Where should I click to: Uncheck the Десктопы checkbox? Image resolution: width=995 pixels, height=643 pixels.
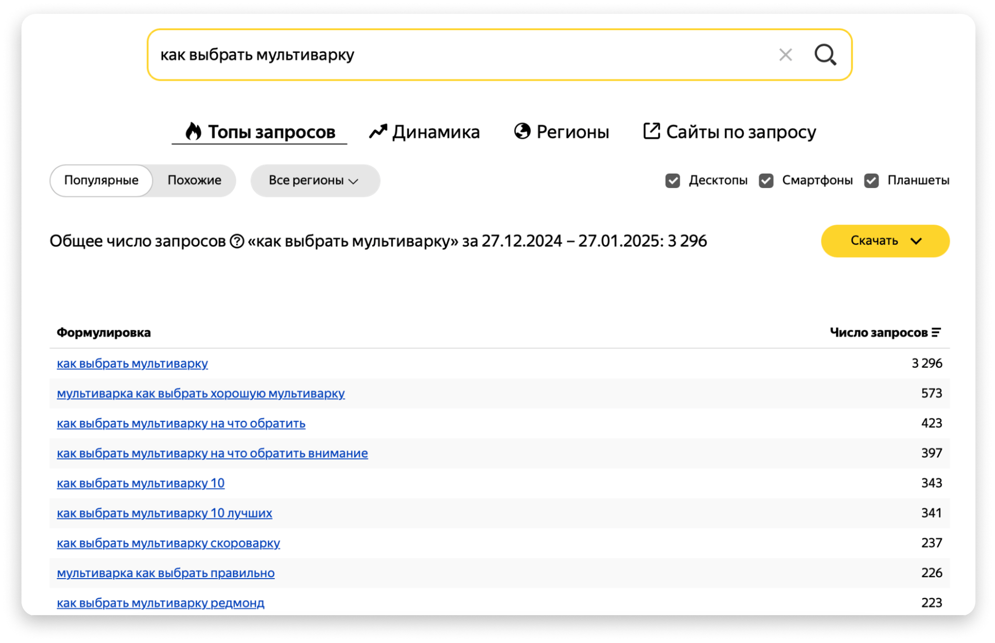click(672, 181)
